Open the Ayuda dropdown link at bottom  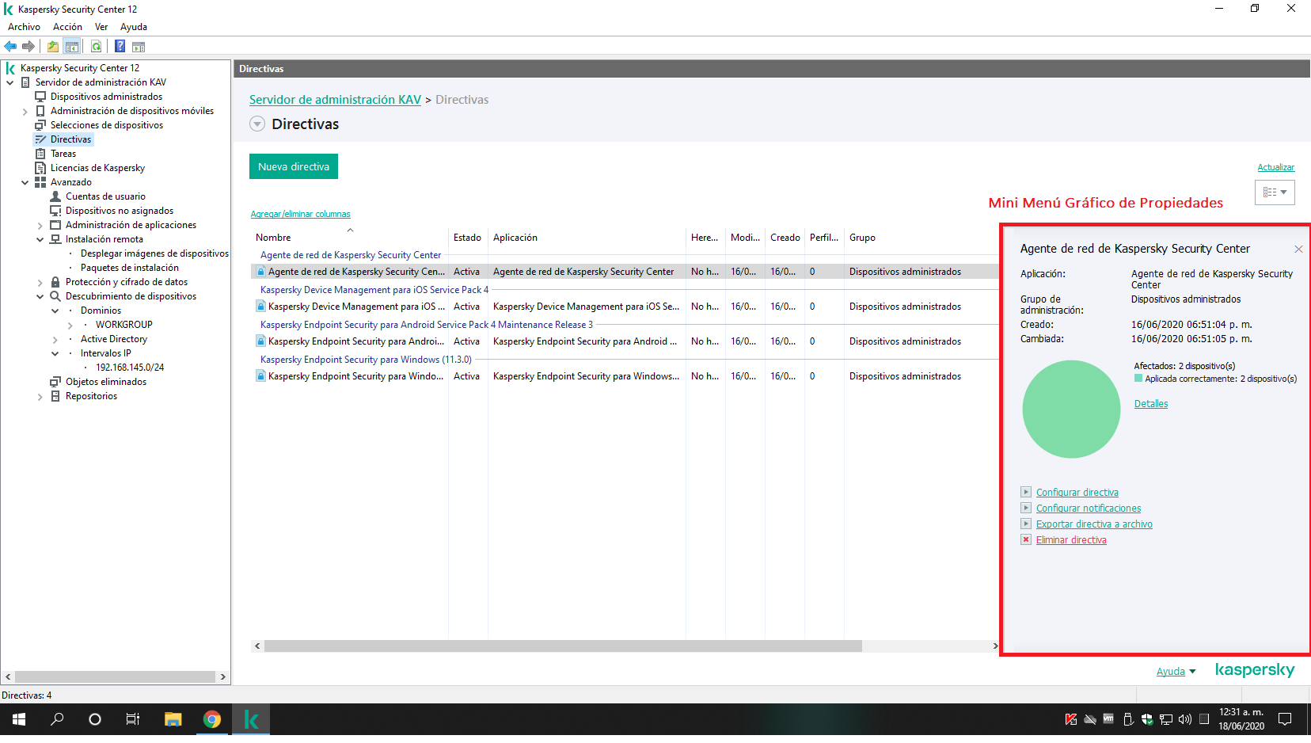pos(1176,672)
